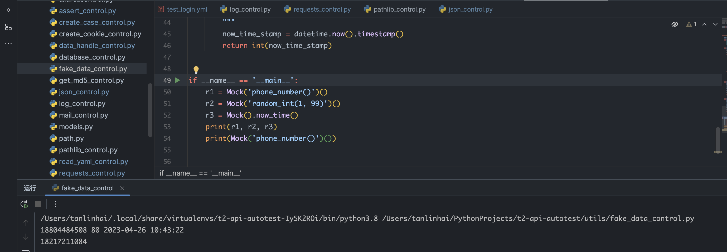Switch to the json_control.py editor tab
This screenshot has height=252, width=727.
(x=466, y=9)
